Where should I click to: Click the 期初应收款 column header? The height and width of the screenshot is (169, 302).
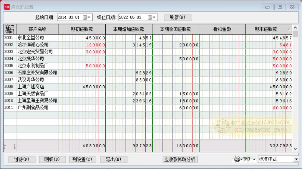point(82,29)
